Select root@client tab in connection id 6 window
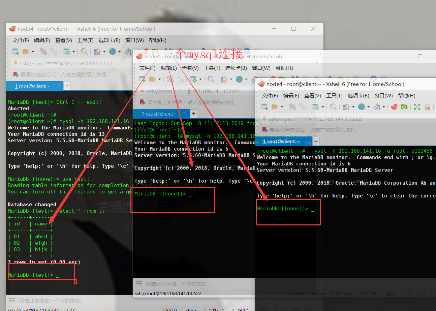Viewport: 436px width, 311px height. (284, 141)
